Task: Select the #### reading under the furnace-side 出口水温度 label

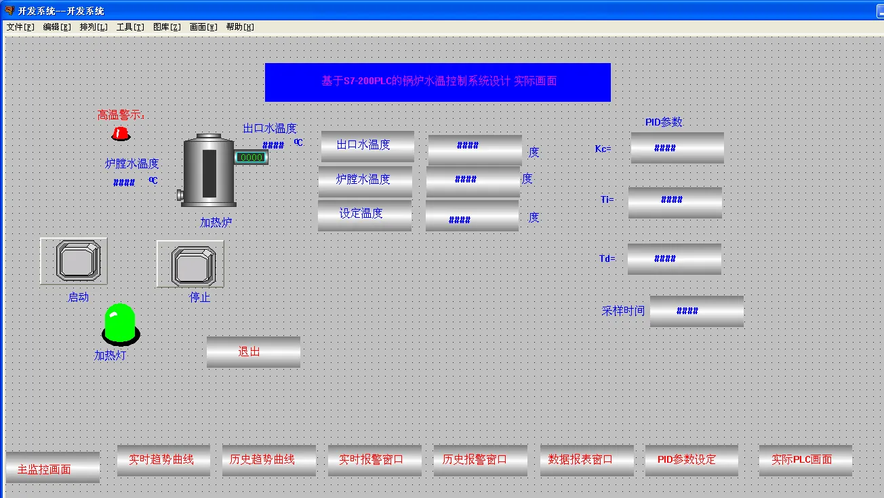Action: click(273, 145)
